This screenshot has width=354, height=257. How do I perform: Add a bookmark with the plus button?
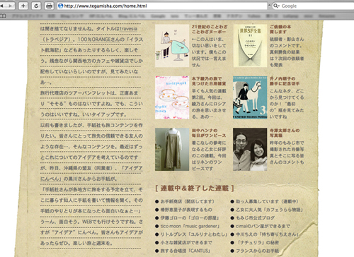click(x=23, y=6)
